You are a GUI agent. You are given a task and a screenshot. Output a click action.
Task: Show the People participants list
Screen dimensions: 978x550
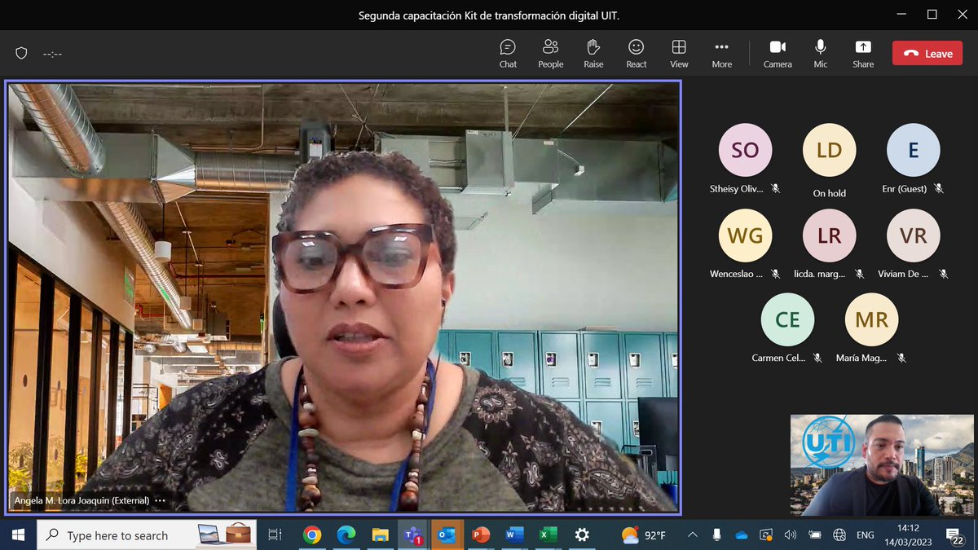[551, 54]
